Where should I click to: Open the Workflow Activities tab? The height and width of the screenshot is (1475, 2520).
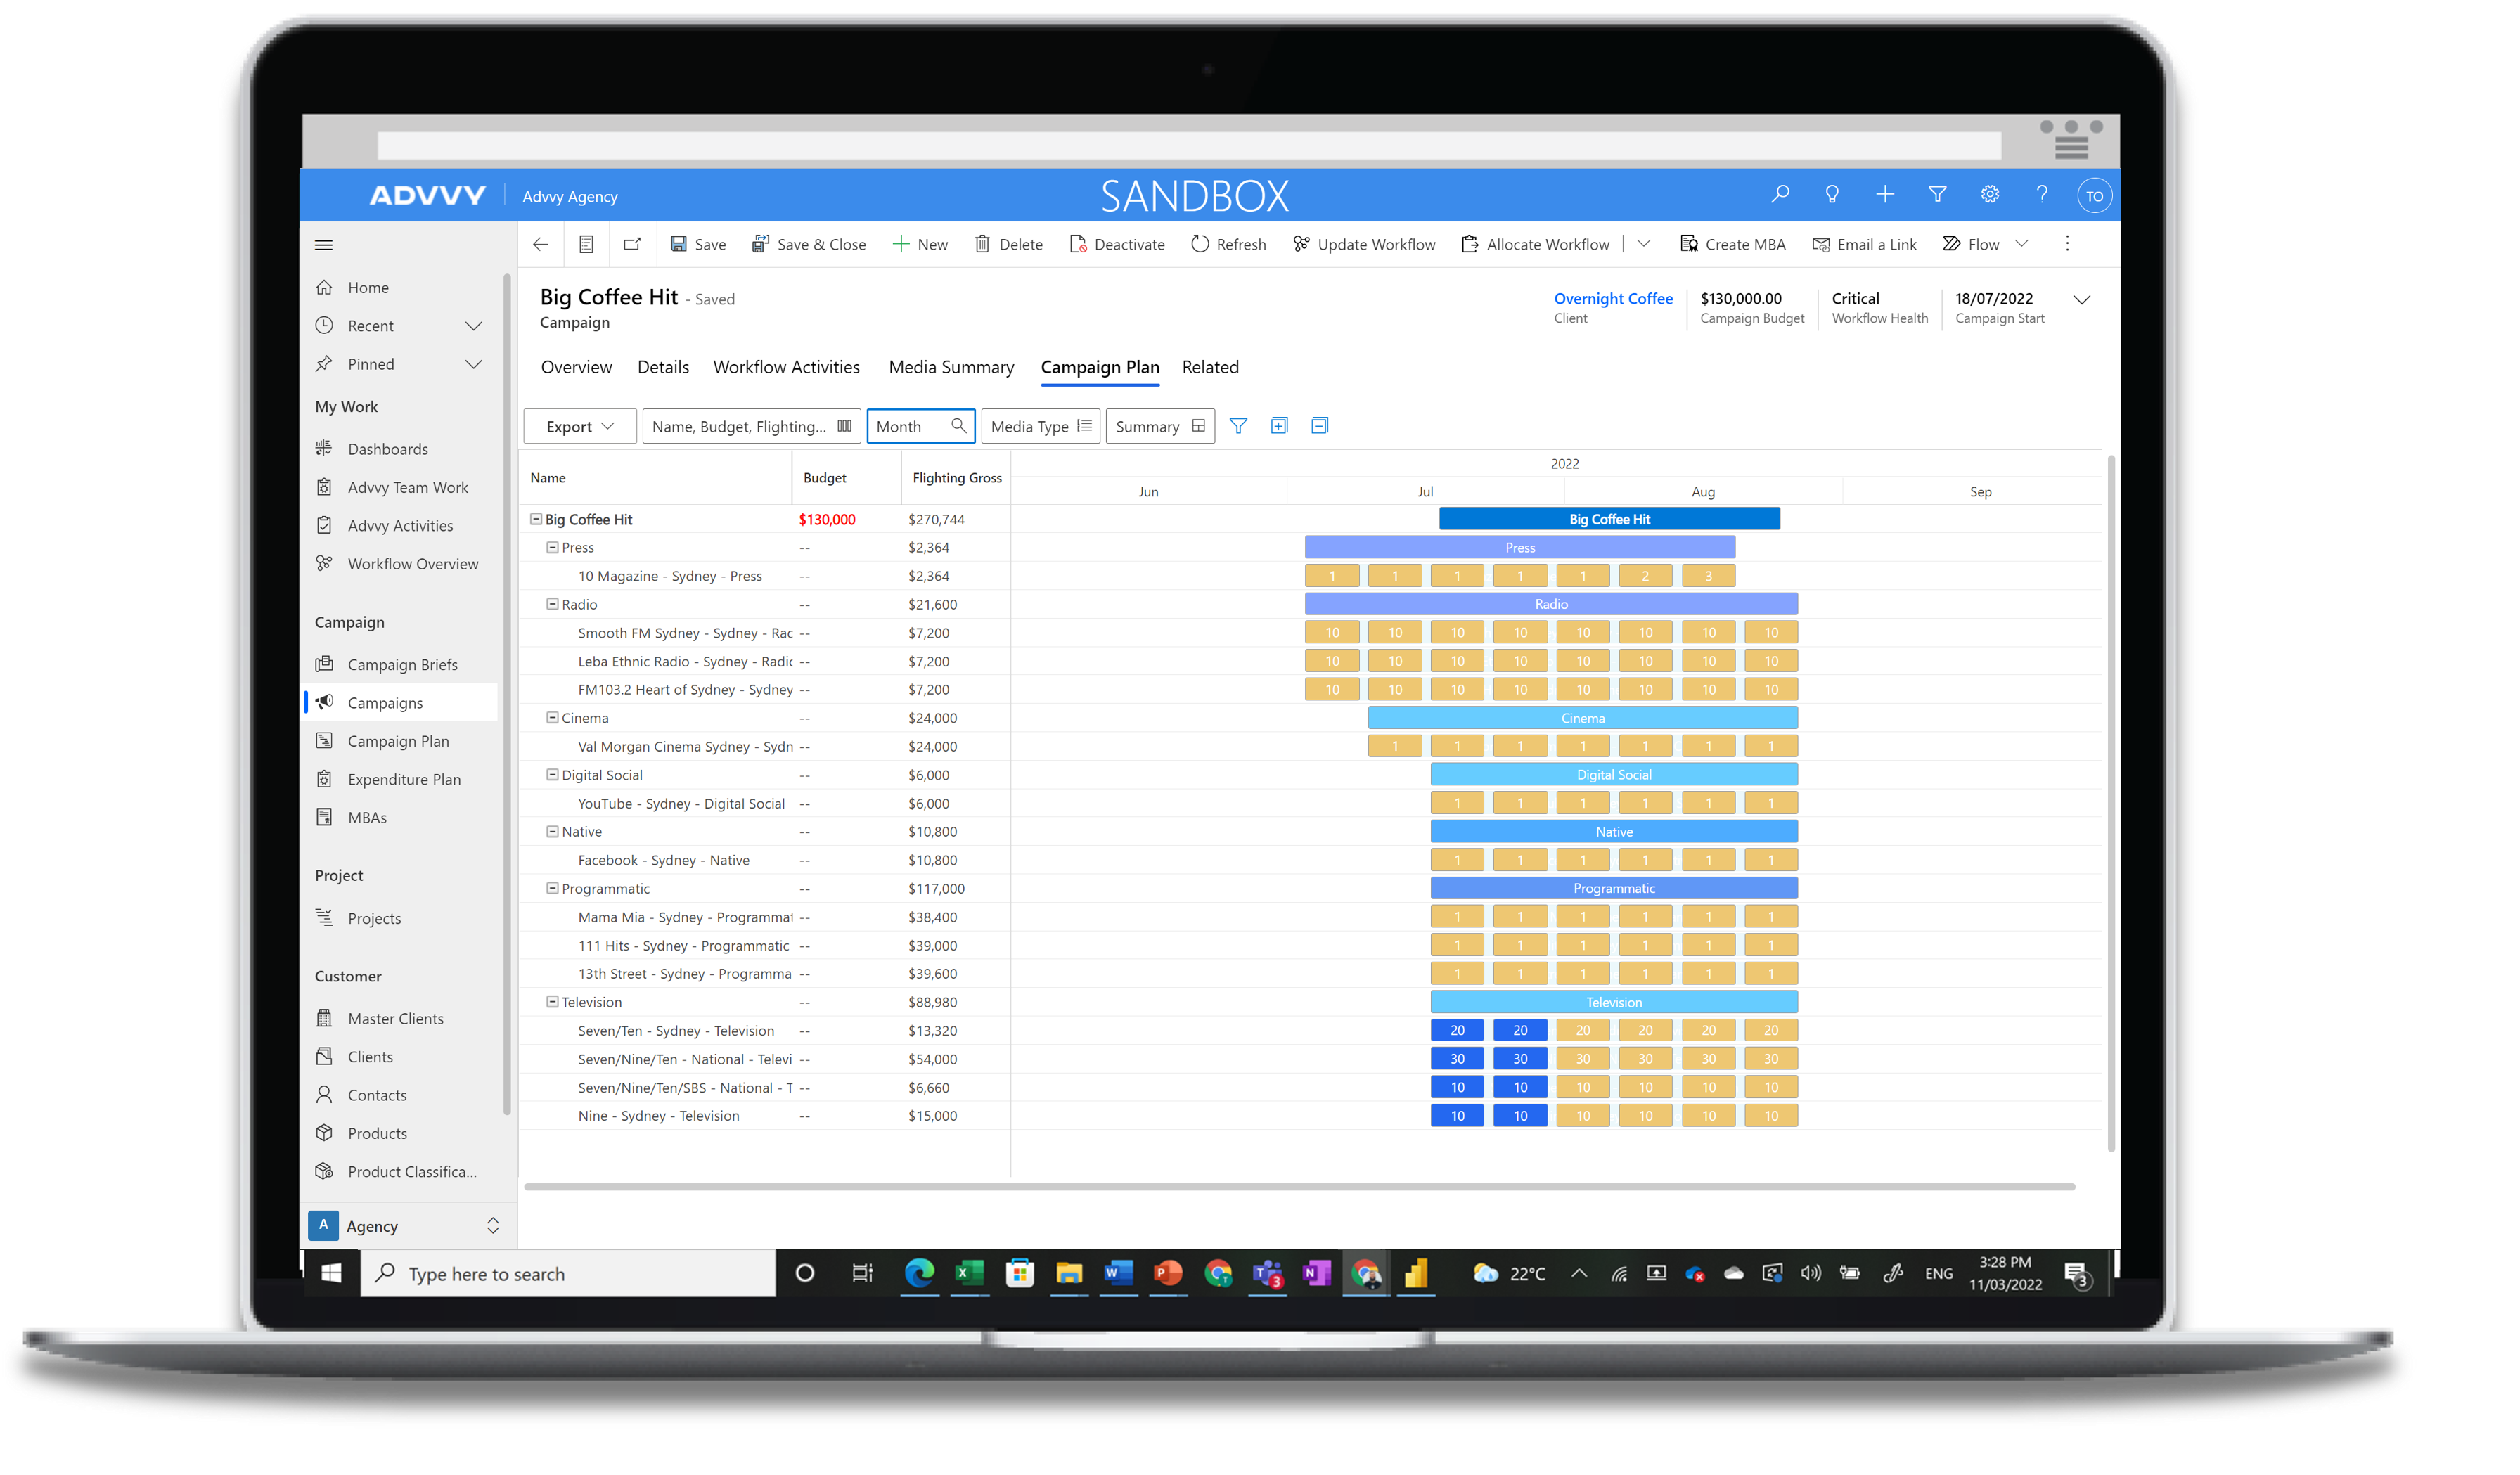pos(786,367)
